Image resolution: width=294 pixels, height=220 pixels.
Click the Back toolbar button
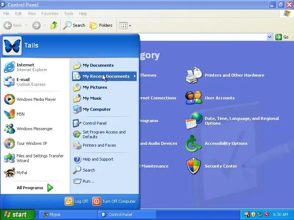(x=13, y=25)
